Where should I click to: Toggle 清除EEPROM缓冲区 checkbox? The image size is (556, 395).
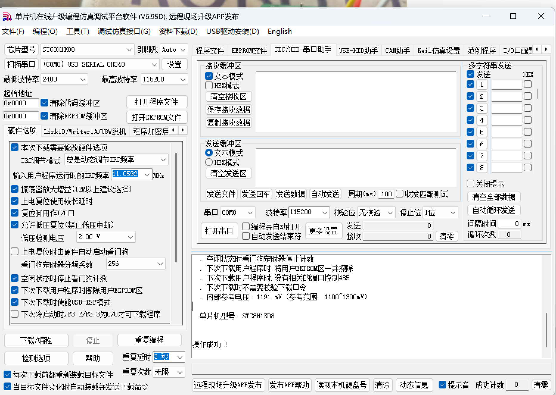coord(44,116)
